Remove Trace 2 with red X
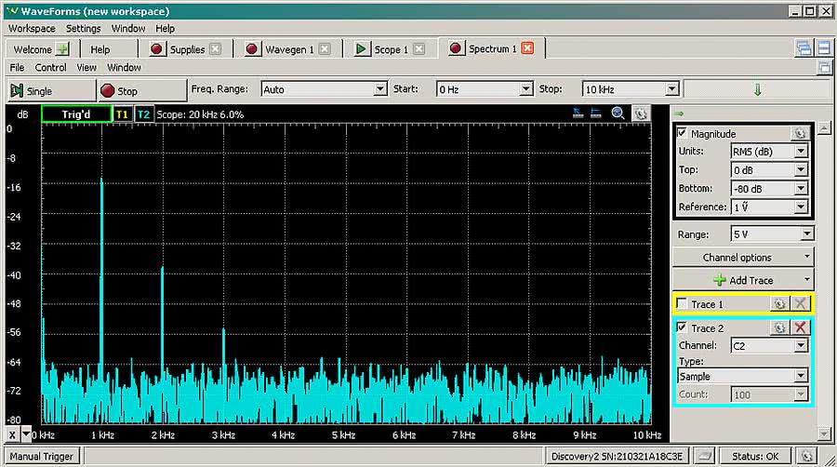Image resolution: width=837 pixels, height=467 pixels. [x=801, y=327]
